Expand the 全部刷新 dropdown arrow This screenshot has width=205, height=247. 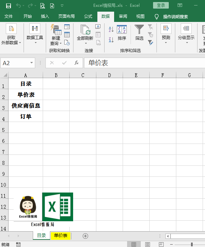[86, 43]
